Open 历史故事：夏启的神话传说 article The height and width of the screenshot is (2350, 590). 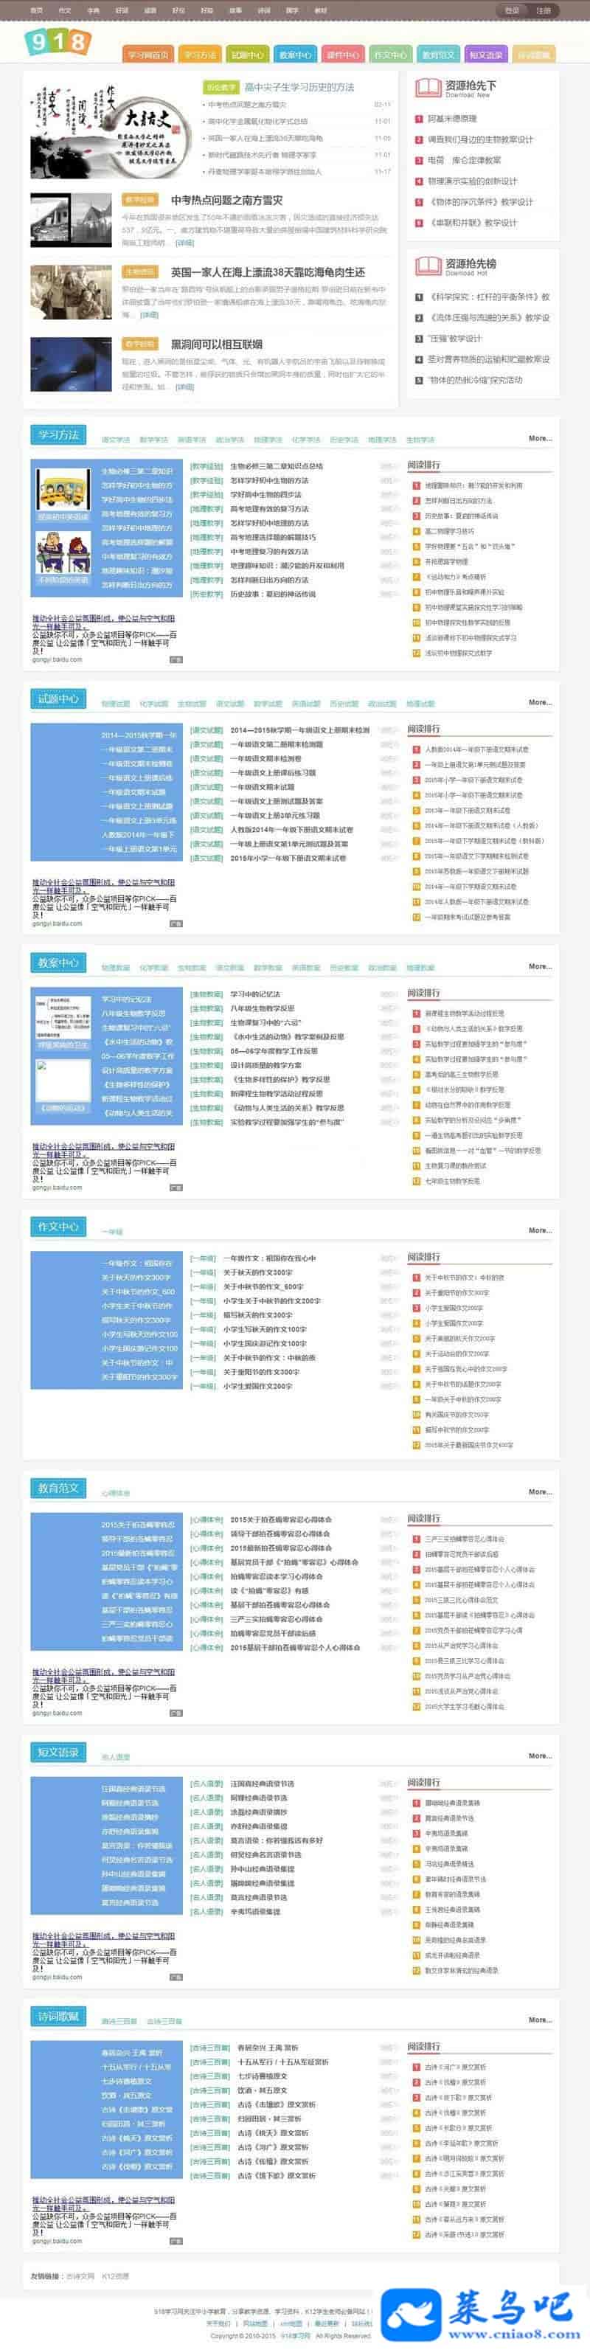[x=273, y=595]
